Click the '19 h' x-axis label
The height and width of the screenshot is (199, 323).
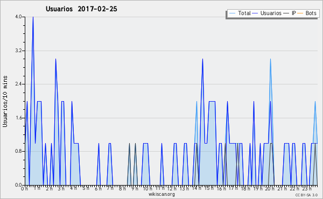(258, 189)
